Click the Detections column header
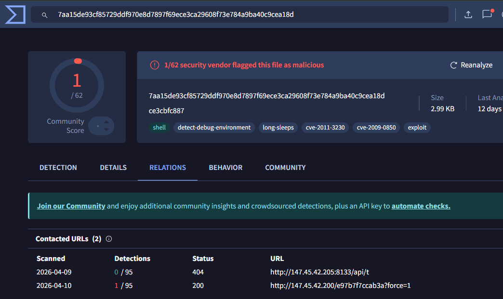This screenshot has height=299, width=503. 132,259
